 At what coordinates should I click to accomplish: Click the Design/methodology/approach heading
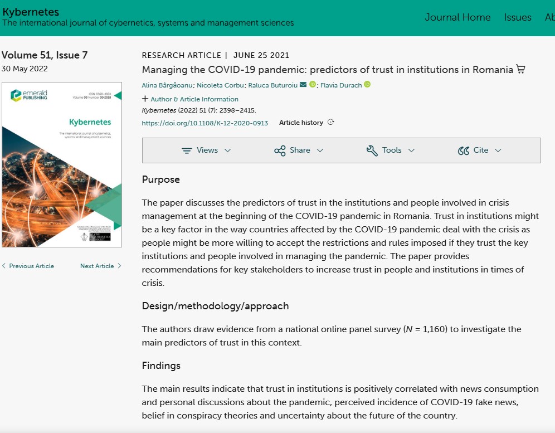[215, 306]
